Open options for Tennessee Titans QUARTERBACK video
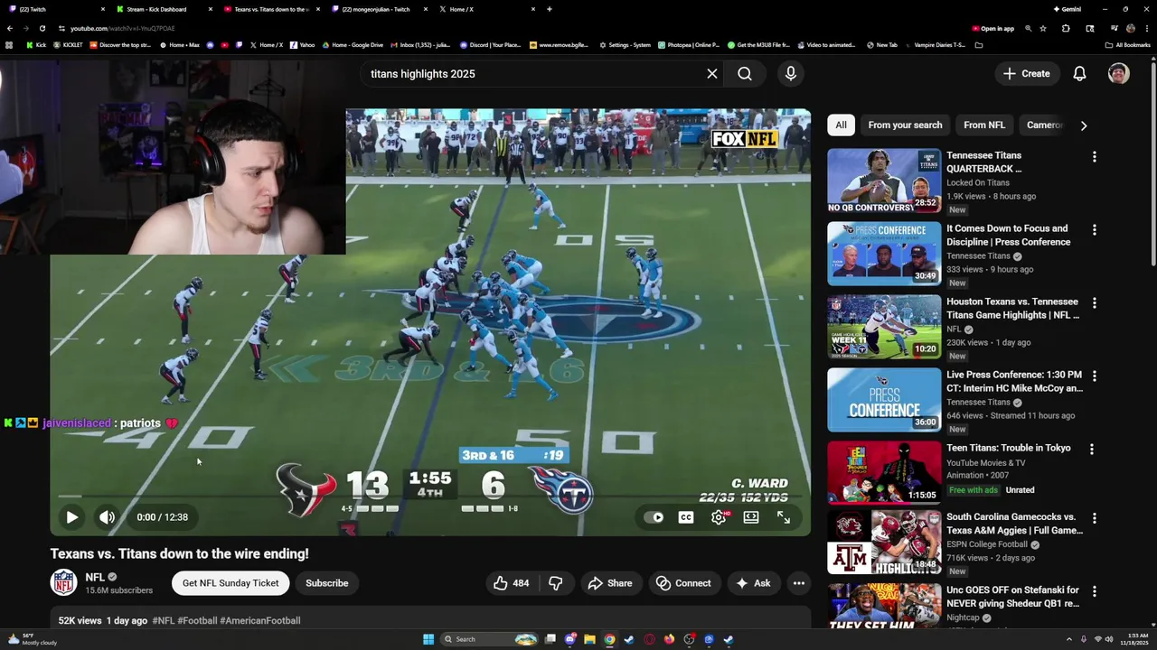1157x650 pixels. point(1095,157)
